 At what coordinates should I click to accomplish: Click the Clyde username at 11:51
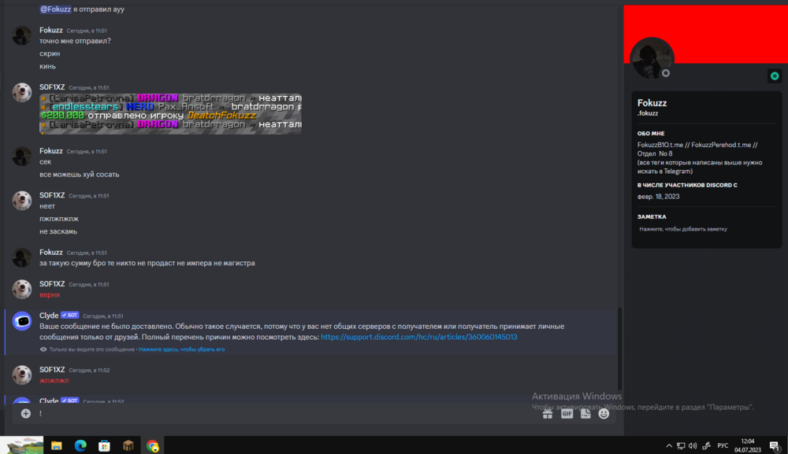pyautogui.click(x=49, y=316)
